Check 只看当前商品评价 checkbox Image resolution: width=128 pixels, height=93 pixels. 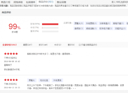(80, 45)
